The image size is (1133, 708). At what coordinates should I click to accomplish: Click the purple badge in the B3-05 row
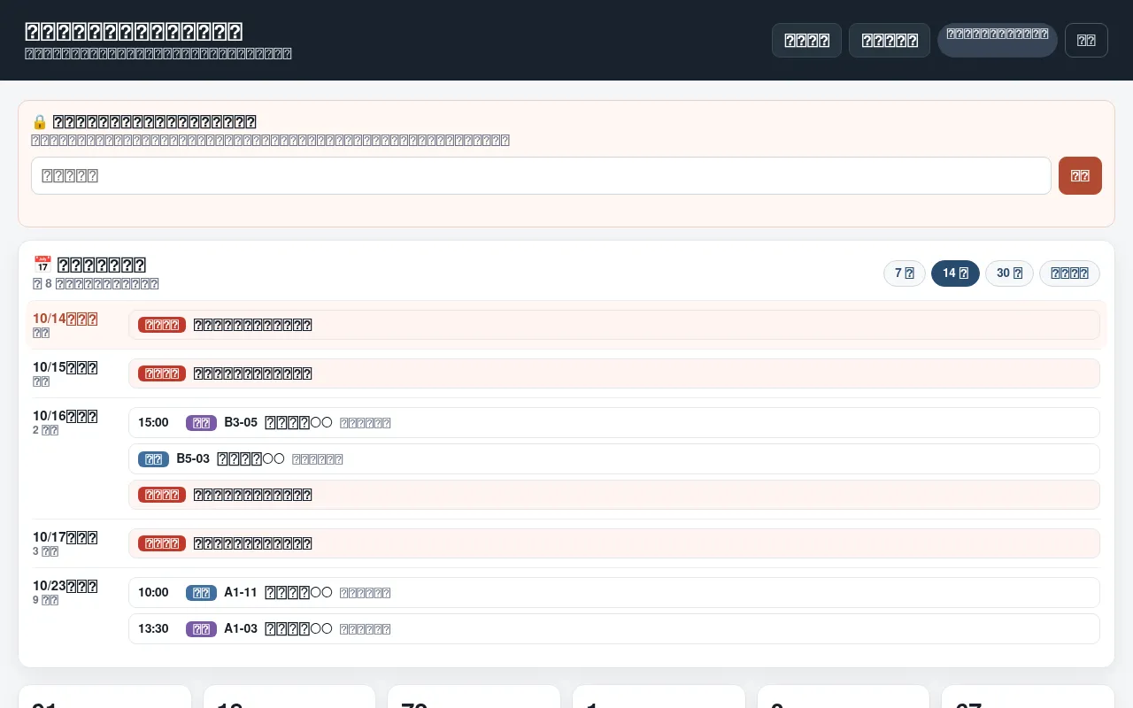click(201, 422)
